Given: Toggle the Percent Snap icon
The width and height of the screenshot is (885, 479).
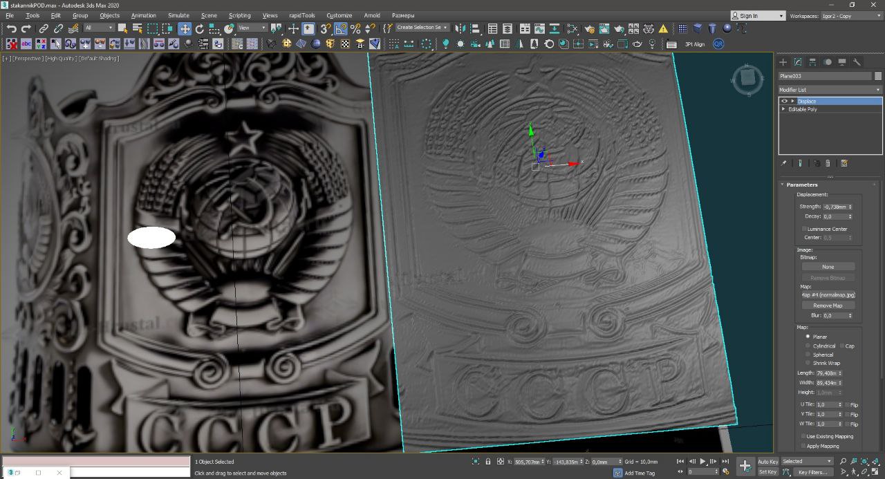Looking at the screenshot, I should (355, 28).
